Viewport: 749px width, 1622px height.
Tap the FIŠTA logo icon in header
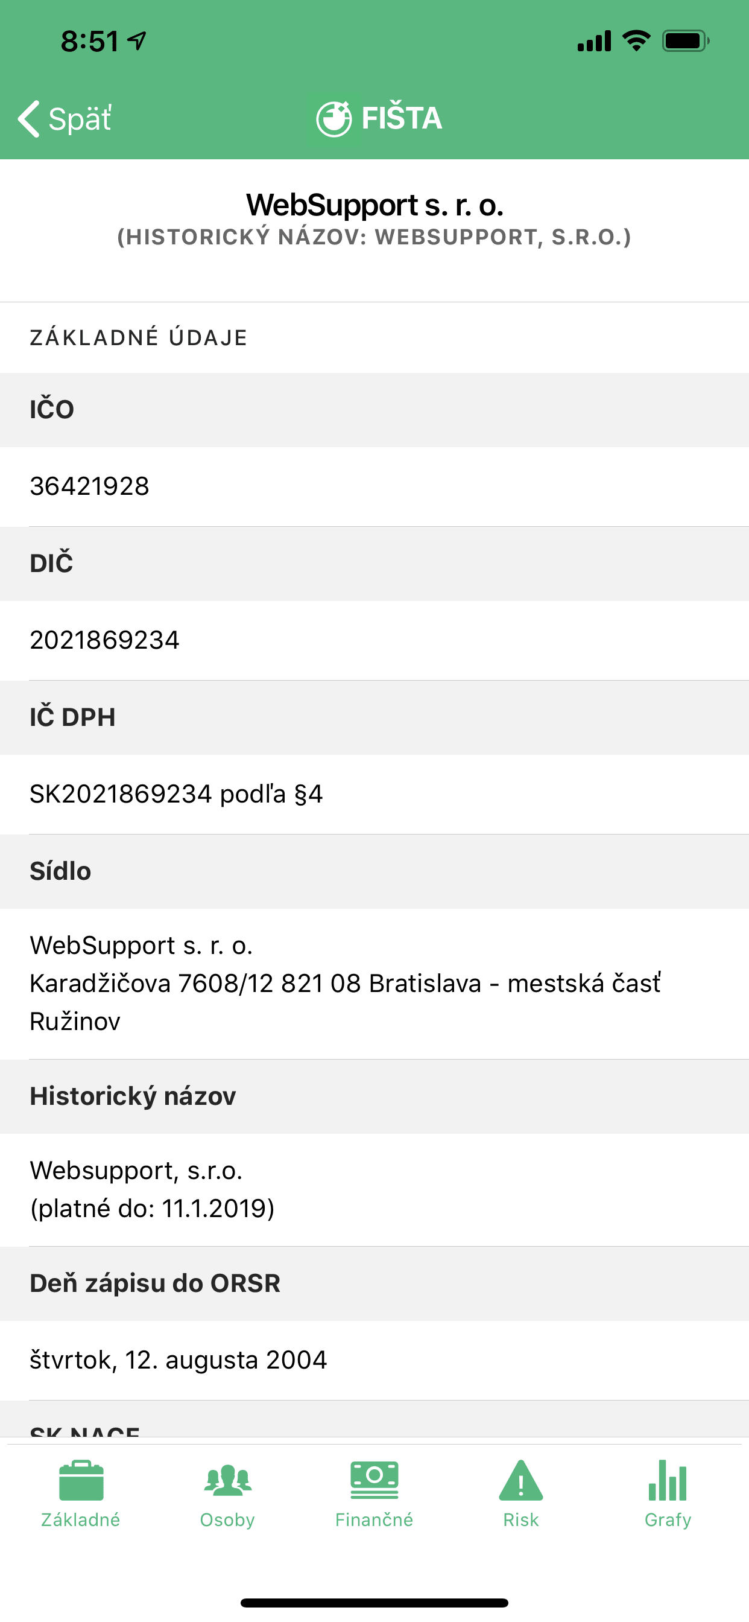tap(333, 118)
